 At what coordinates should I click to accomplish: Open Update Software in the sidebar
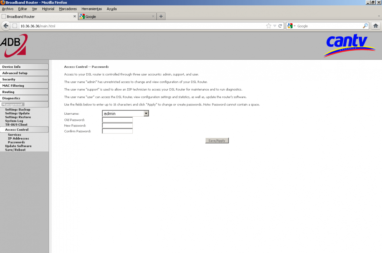click(18, 146)
